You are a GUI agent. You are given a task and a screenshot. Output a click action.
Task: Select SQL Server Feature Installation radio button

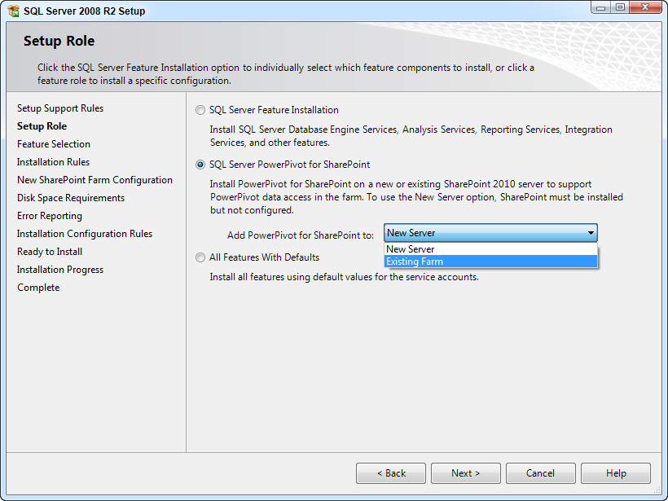[200, 110]
